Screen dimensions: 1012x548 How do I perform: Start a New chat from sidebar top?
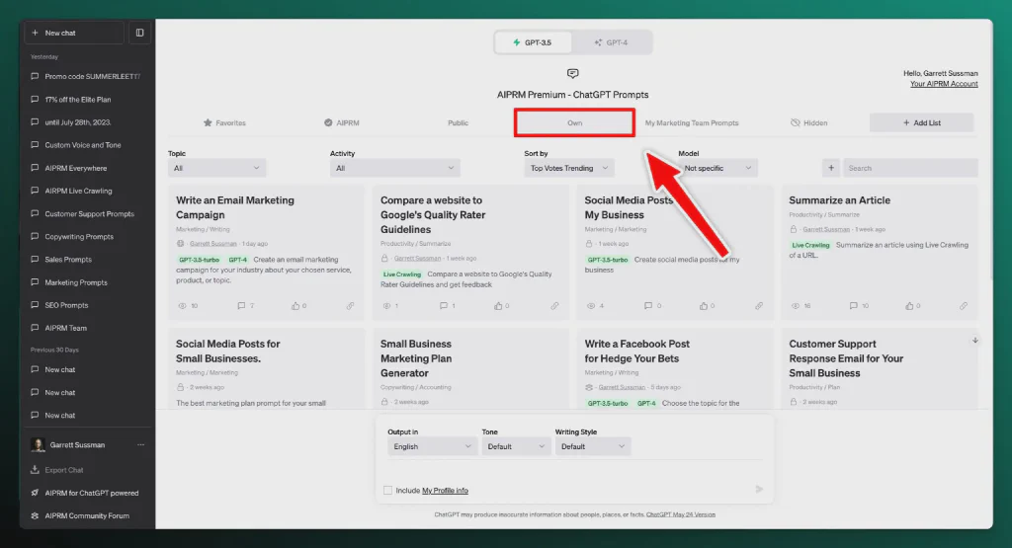pyautogui.click(x=73, y=33)
